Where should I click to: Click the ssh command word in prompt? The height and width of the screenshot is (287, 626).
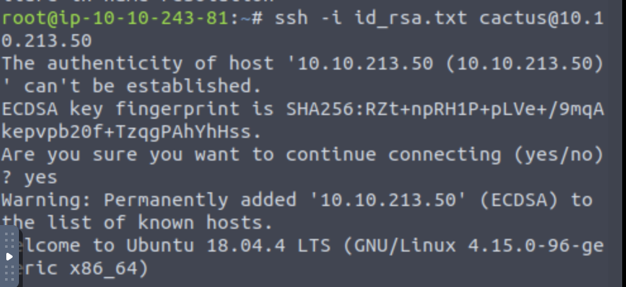tap(291, 18)
